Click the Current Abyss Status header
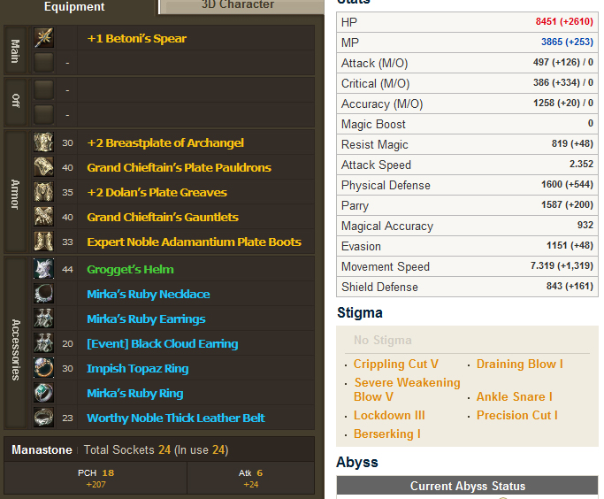This screenshot has width=604, height=499. tap(467, 486)
